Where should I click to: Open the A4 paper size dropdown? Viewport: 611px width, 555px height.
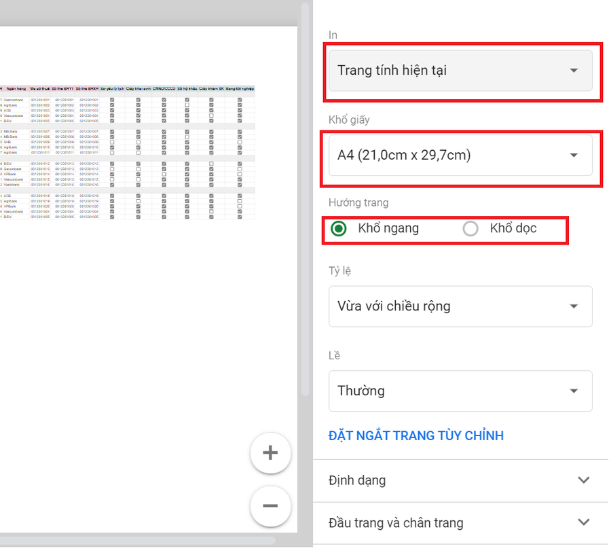460,156
